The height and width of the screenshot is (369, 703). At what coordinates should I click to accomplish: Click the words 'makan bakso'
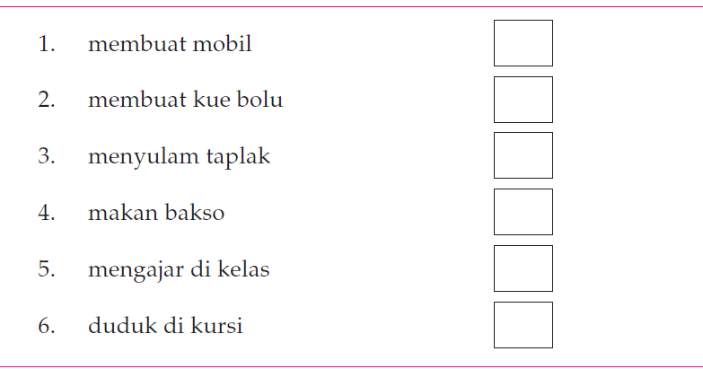pos(156,213)
